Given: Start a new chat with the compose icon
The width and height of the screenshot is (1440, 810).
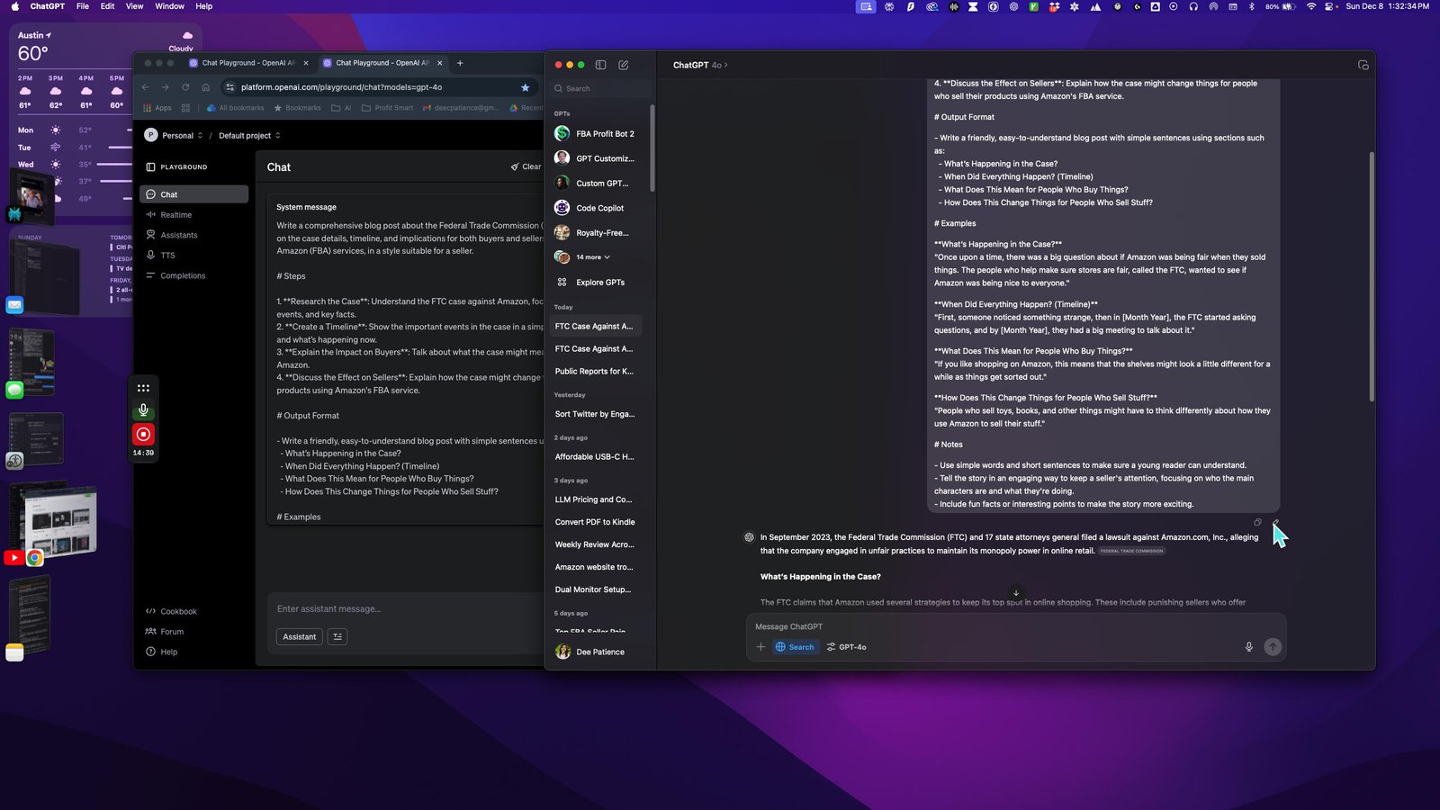Looking at the screenshot, I should 624,65.
